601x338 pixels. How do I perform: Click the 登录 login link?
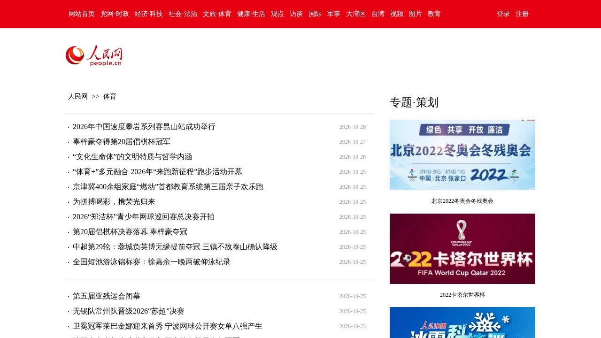click(x=503, y=14)
